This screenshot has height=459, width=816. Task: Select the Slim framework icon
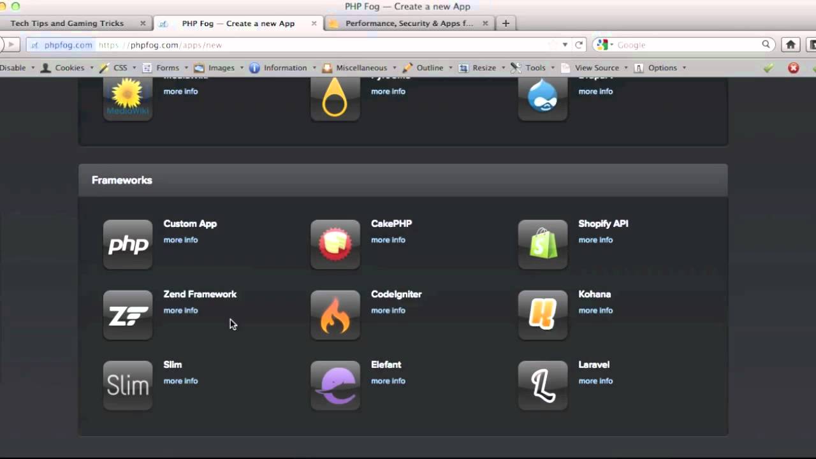(127, 385)
